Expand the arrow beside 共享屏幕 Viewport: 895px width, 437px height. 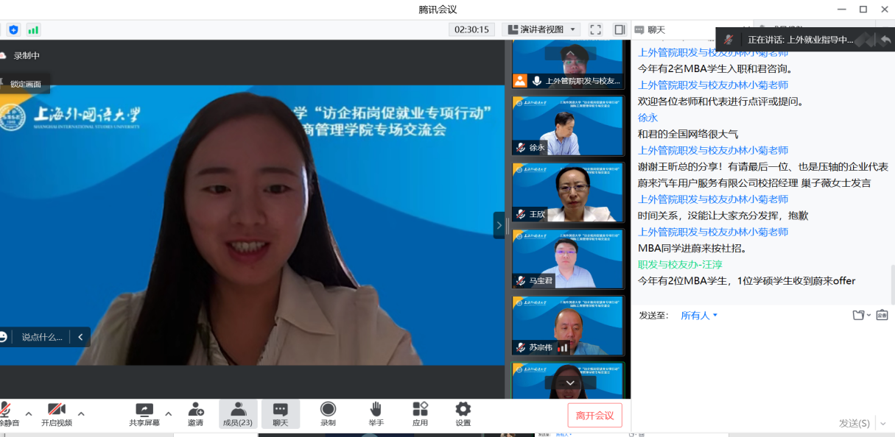pyautogui.click(x=168, y=413)
